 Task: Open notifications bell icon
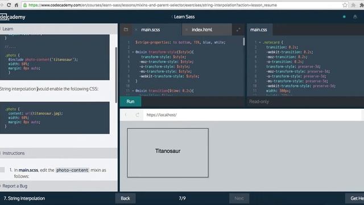pos(355,17)
